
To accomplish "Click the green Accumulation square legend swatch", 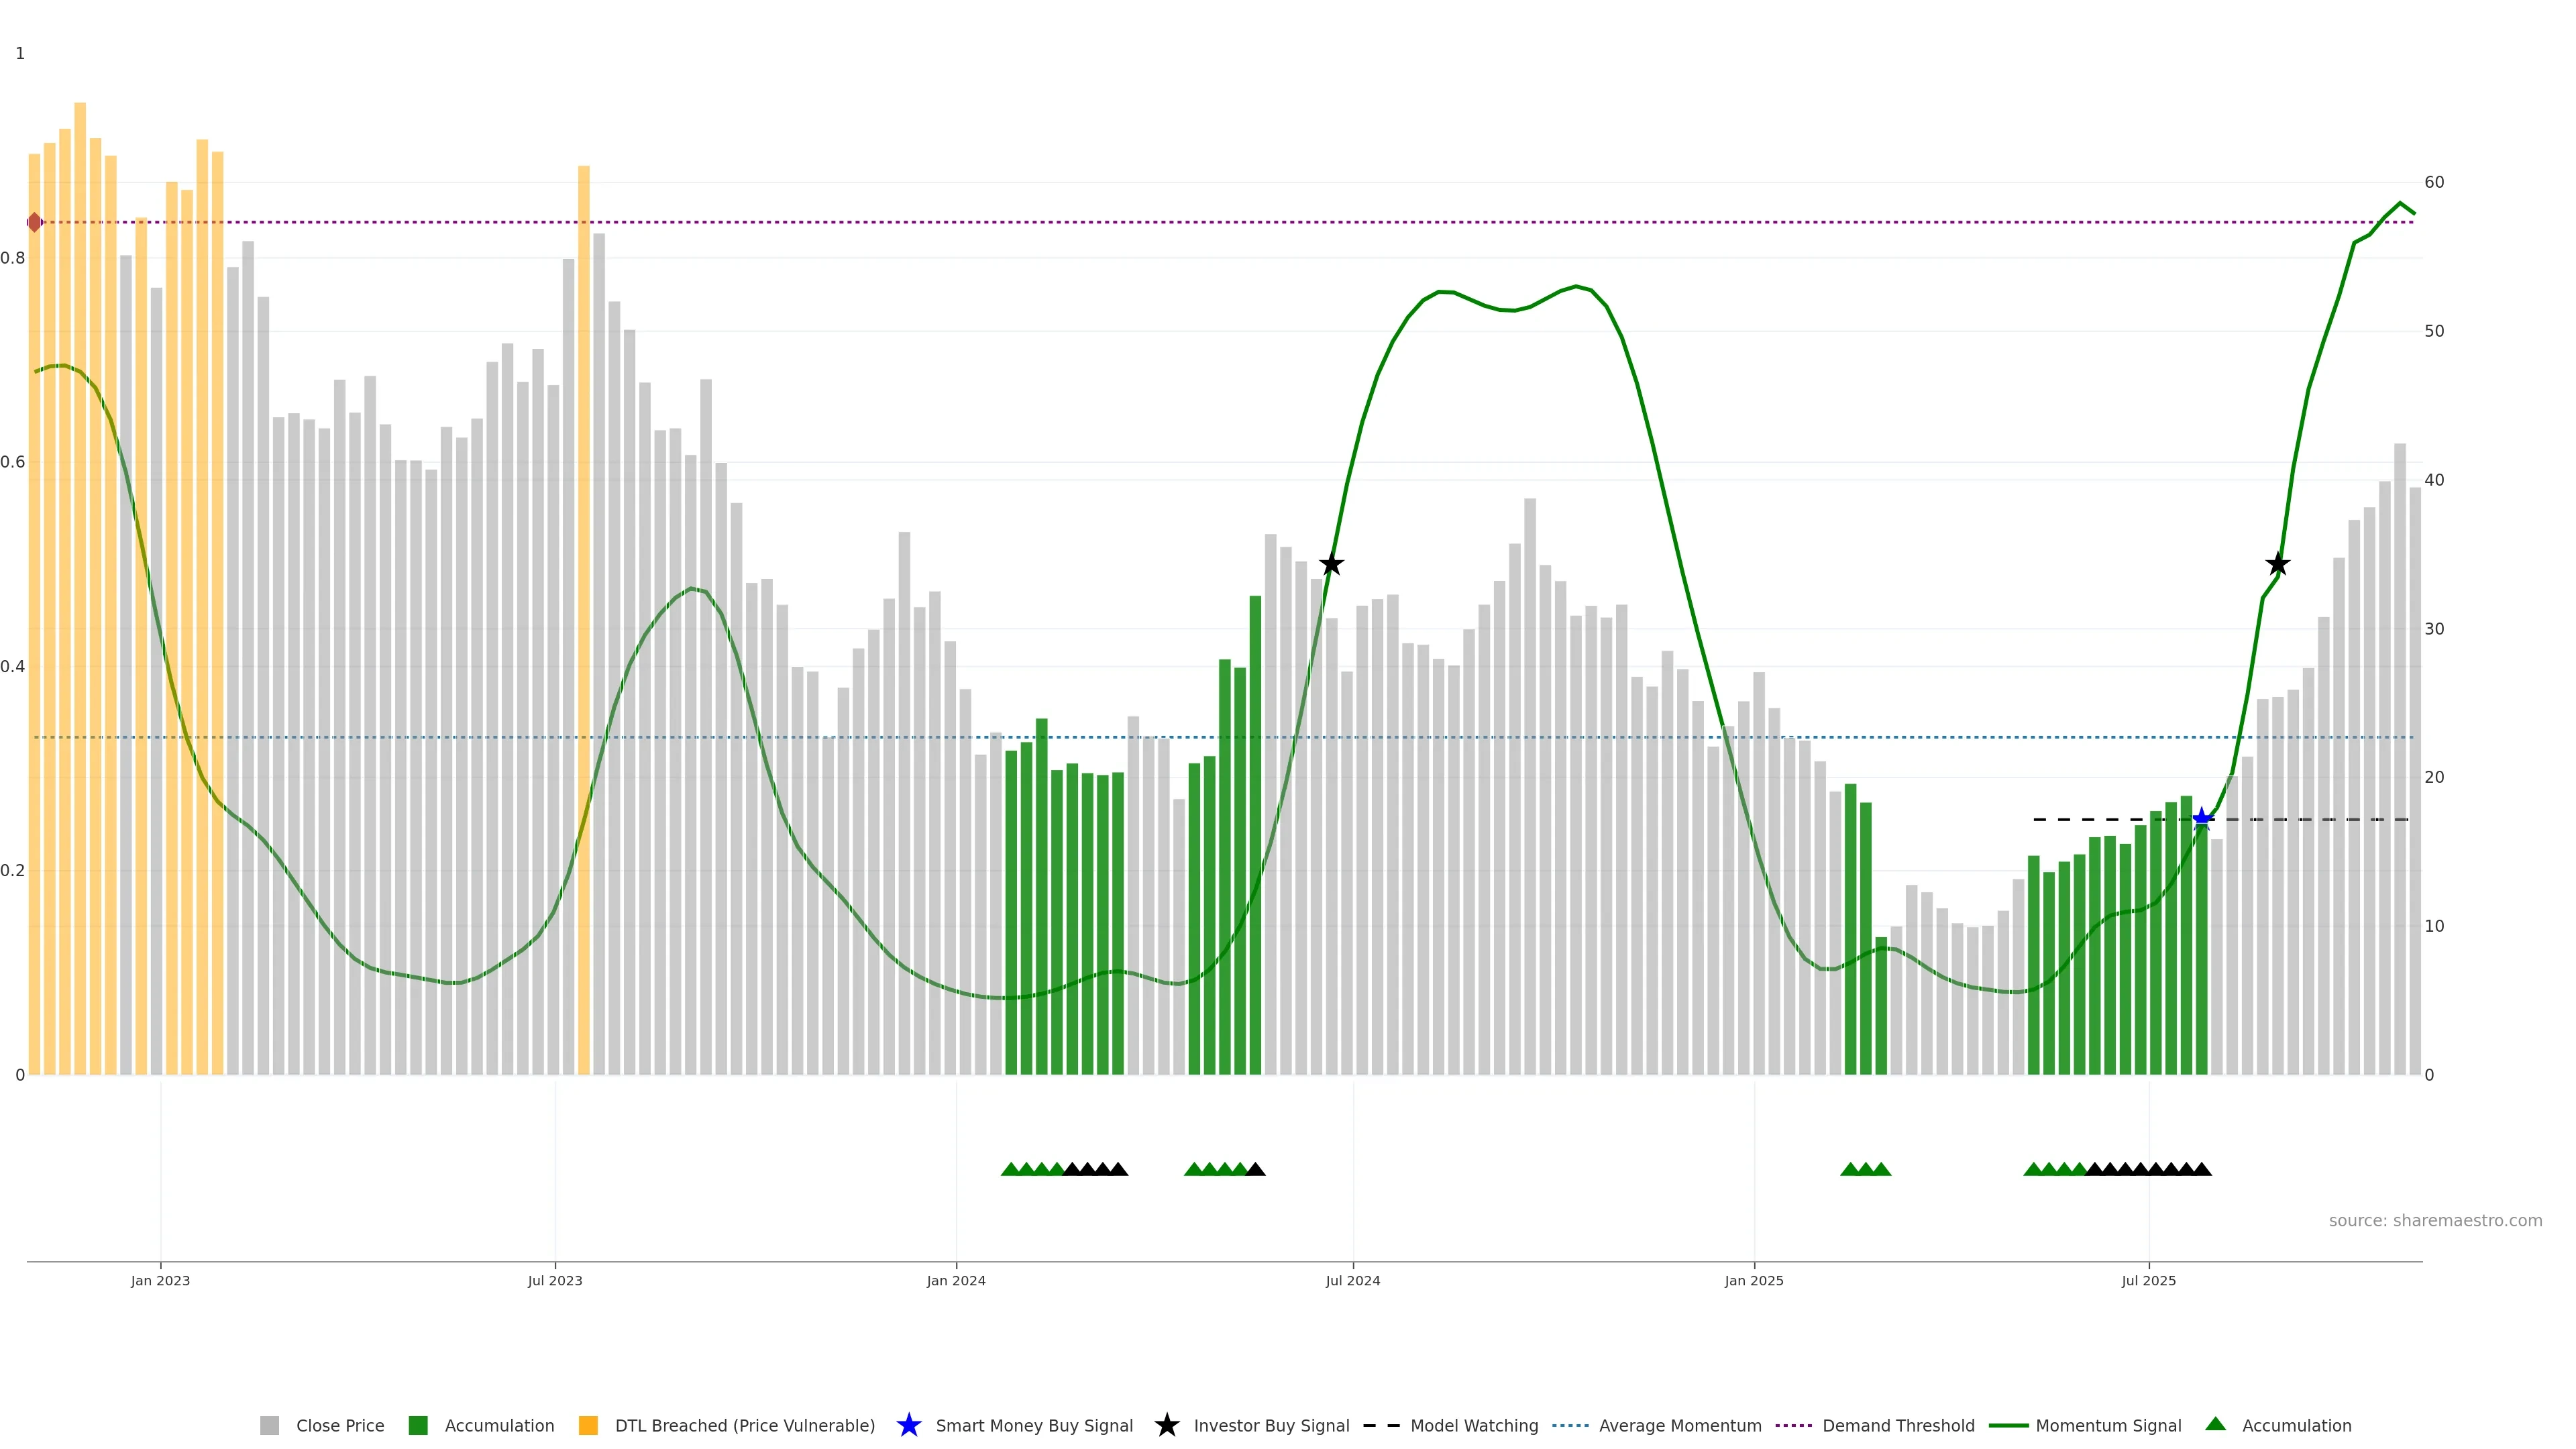I will click(x=418, y=1426).
